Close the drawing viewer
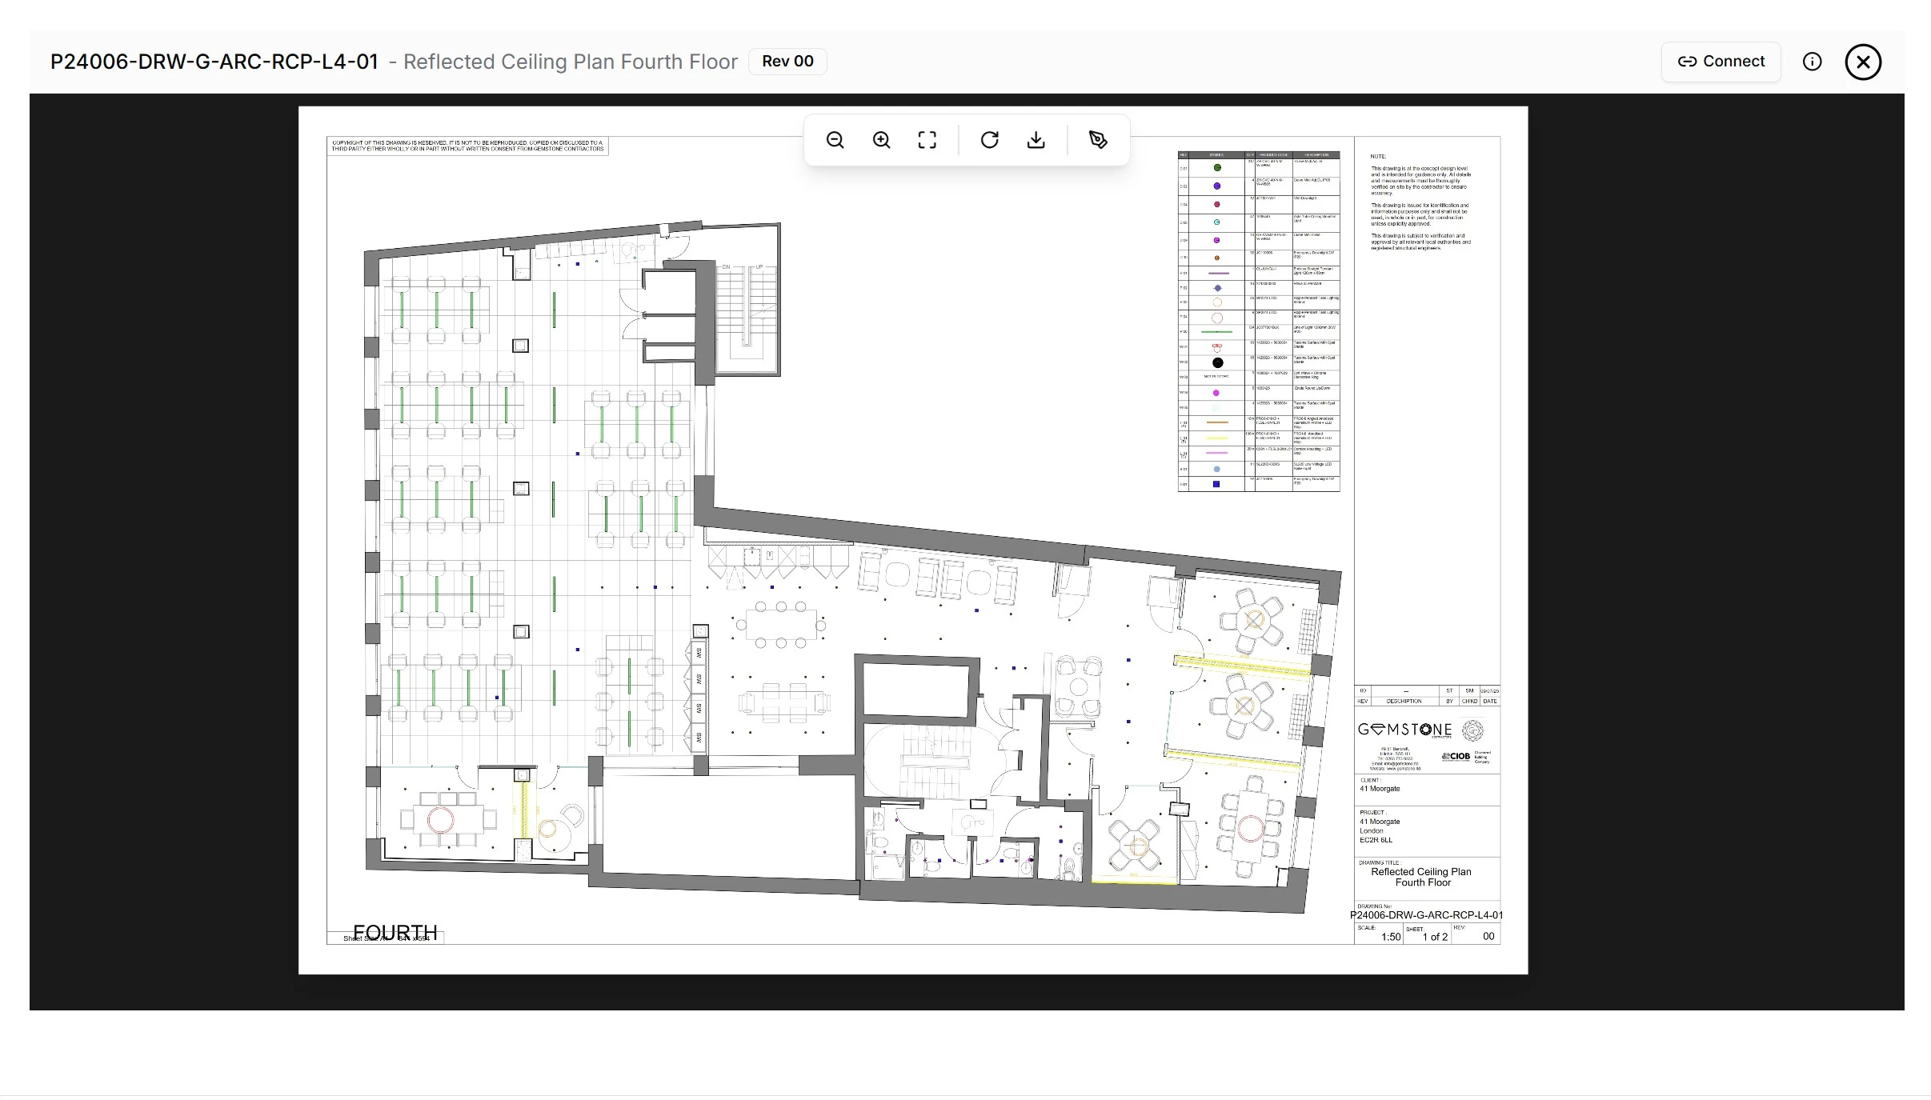 coord(1862,61)
